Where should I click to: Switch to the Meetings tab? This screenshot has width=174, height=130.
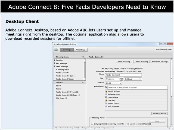pyautogui.click(x=67, y=50)
